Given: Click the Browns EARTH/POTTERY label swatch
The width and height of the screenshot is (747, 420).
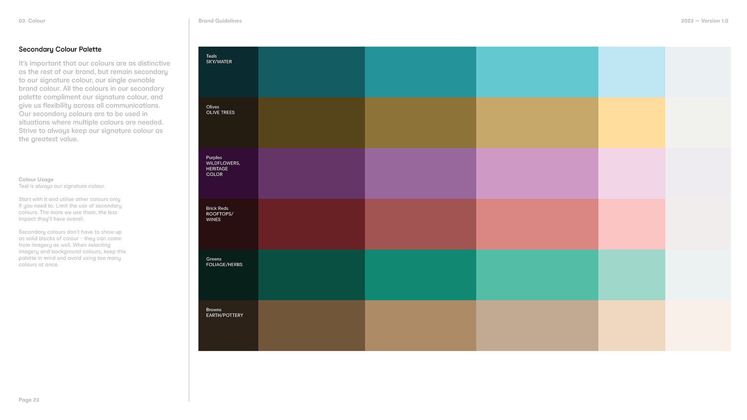Looking at the screenshot, I should [x=228, y=325].
